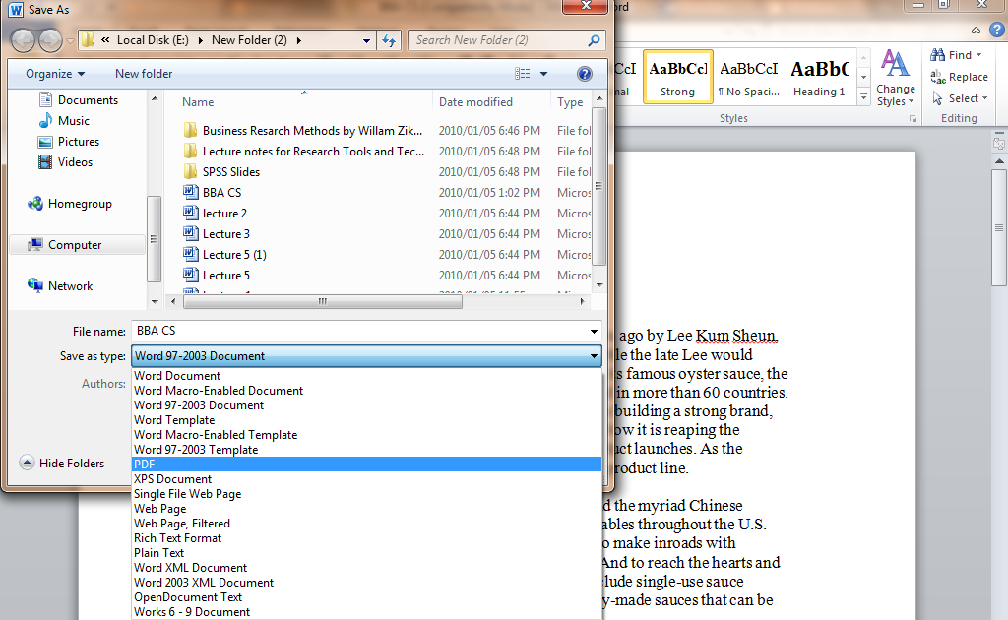
Task: Select the Lecture 3 Word file
Action: pyautogui.click(x=217, y=234)
